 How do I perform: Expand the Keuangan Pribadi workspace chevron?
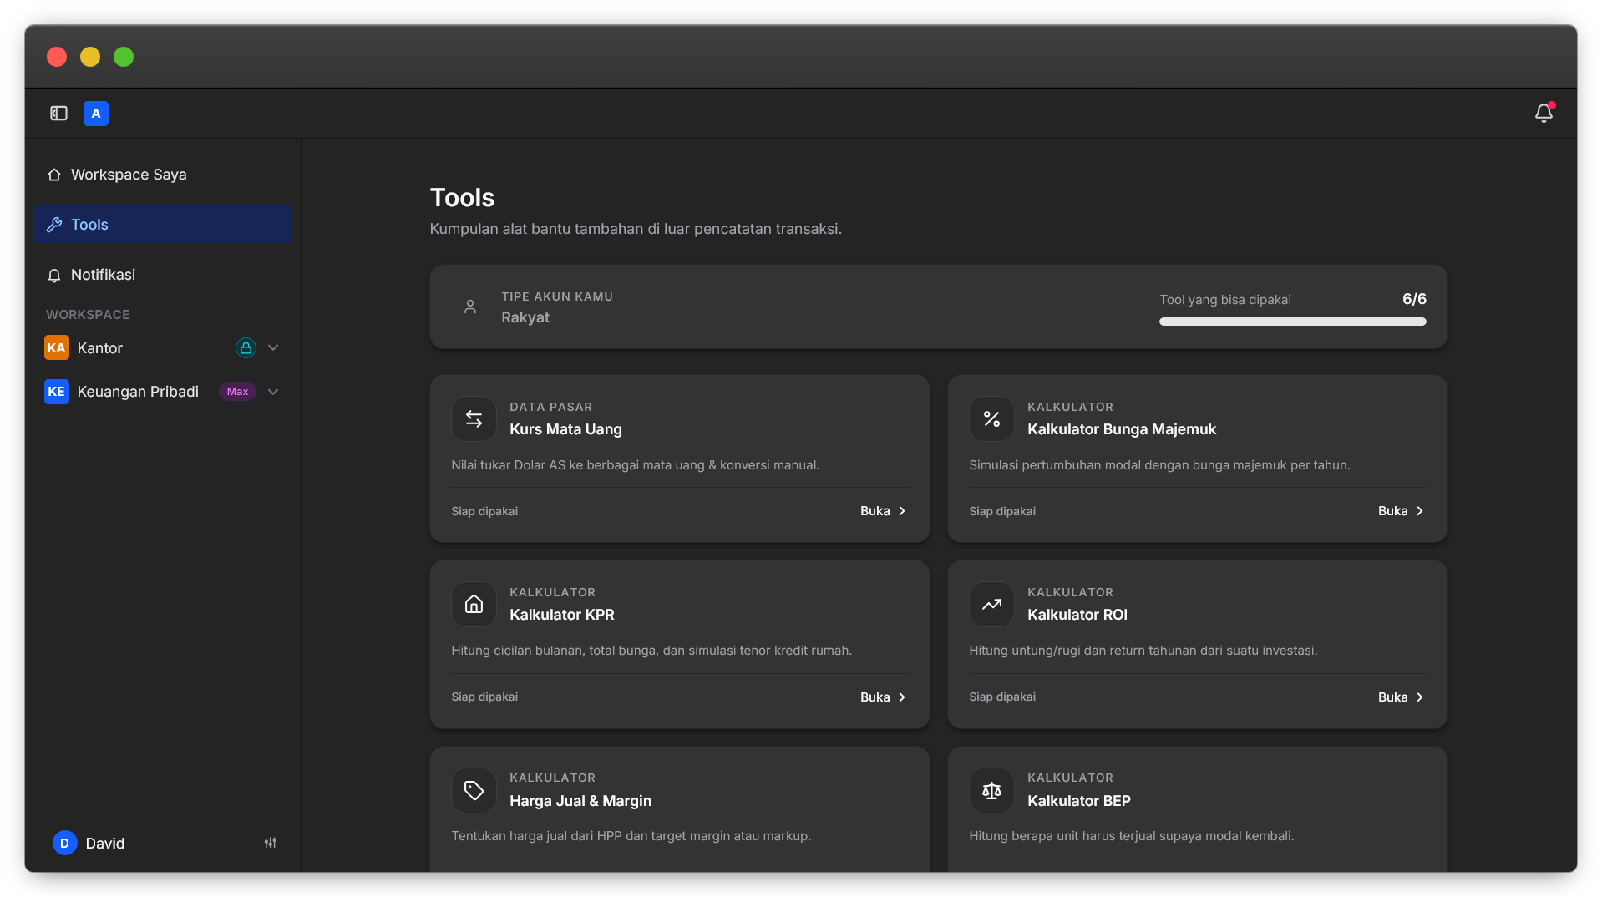(273, 392)
